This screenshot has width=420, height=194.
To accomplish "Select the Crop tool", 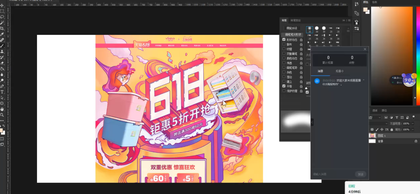I will click(2, 28).
